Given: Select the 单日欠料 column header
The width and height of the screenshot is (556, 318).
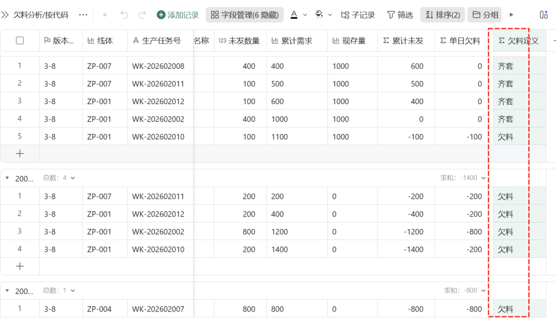Looking at the screenshot, I should click(464, 41).
